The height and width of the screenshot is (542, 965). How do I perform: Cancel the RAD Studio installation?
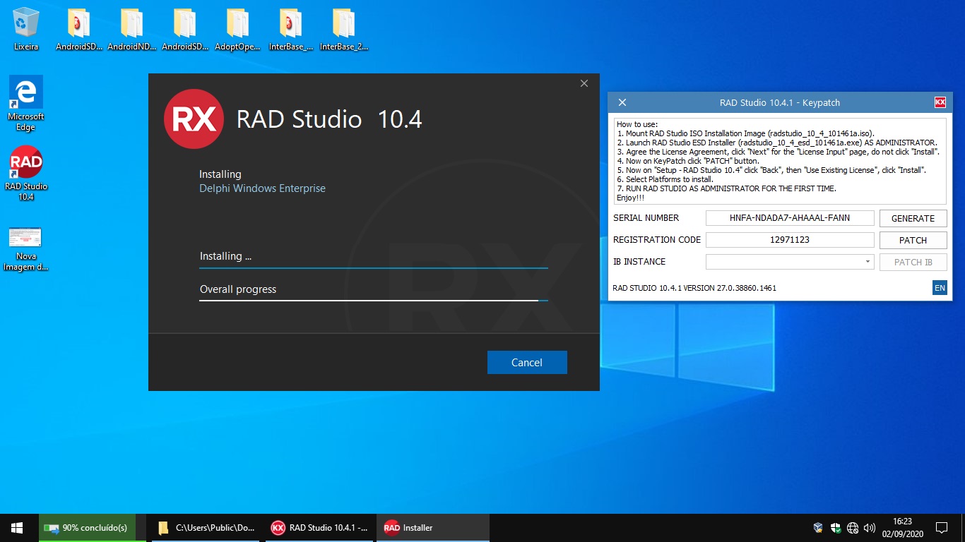(527, 362)
